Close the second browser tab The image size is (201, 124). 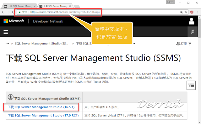coord(70,6)
